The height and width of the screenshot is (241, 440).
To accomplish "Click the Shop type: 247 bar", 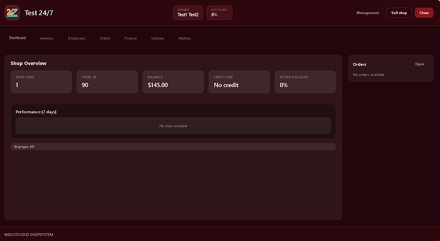I will pos(173,147).
